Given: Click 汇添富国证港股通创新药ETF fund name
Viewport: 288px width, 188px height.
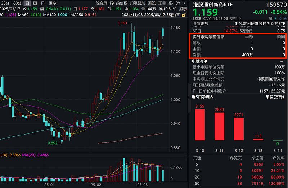Looking at the screenshot, I should [260, 24].
